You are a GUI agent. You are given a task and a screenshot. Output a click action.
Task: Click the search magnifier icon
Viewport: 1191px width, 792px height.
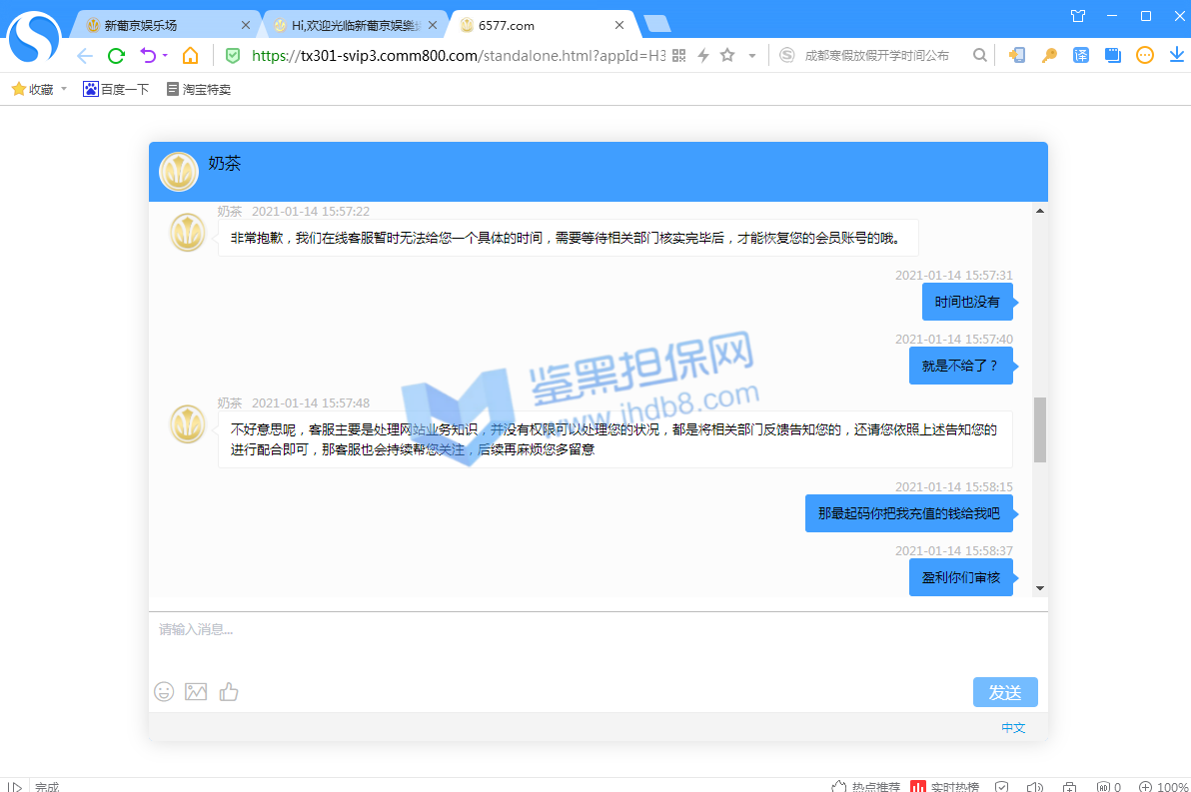[980, 56]
